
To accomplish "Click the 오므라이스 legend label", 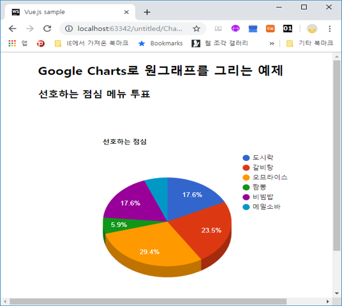I will 270,177.
